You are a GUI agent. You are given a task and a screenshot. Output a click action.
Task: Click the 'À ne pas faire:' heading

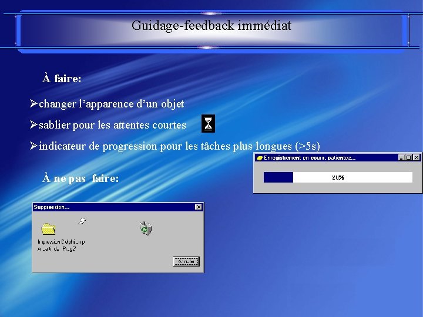(x=80, y=178)
